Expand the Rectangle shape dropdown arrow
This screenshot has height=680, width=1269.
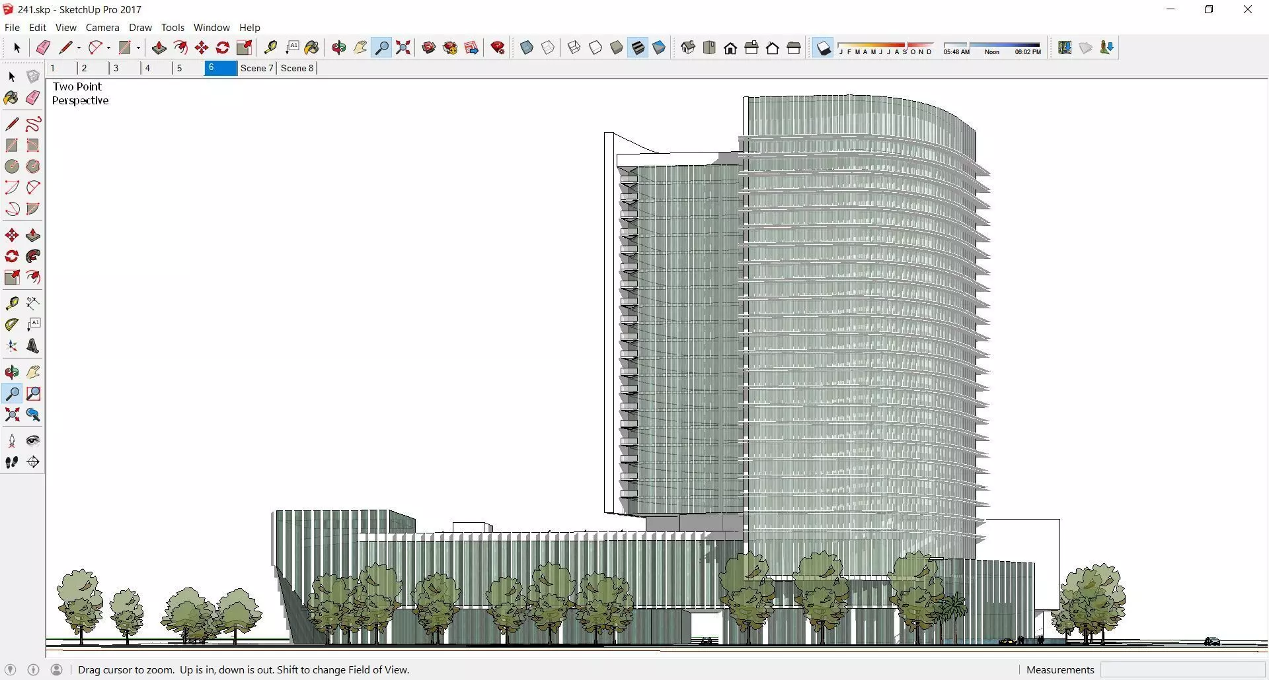(138, 48)
